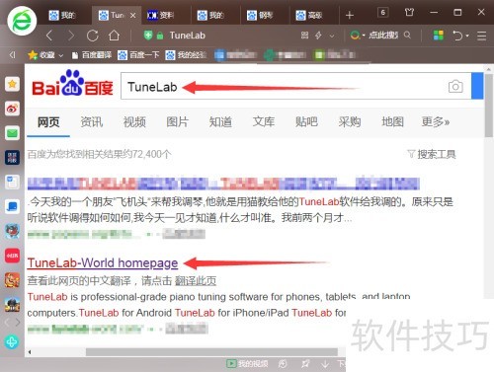Switch to the 图片 results tab
Image resolution: width=494 pixels, height=372 pixels.
pyautogui.click(x=177, y=121)
